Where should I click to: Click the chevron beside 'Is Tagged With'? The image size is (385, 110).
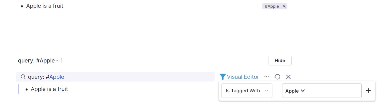click(267, 91)
